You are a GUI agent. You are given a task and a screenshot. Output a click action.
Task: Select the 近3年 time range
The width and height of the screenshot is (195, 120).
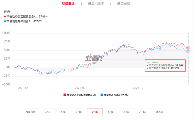[110, 112]
